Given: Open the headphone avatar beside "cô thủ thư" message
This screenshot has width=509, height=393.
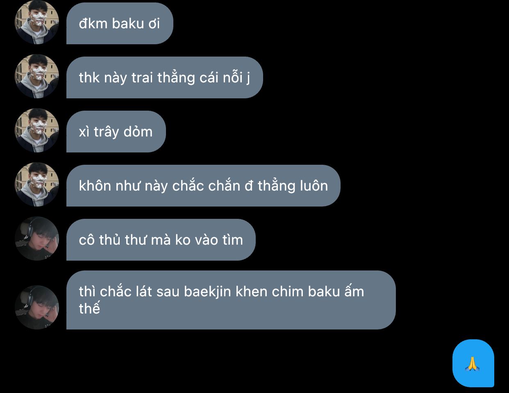Looking at the screenshot, I should (37, 239).
